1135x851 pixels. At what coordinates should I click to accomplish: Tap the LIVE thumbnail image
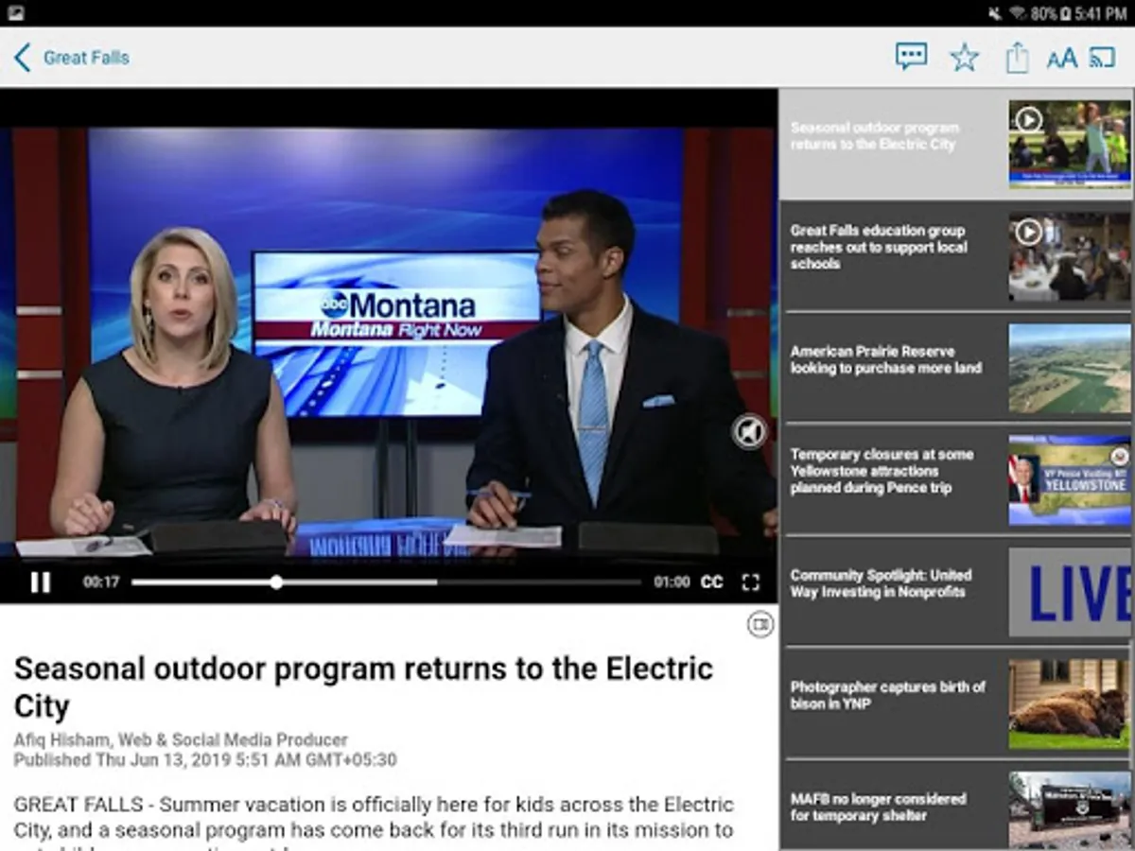tap(1069, 592)
